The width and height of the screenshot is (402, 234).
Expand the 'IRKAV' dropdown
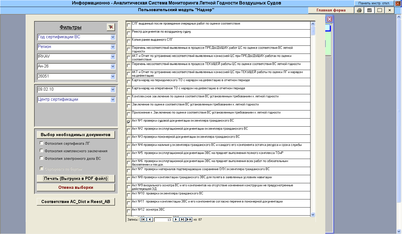(x=113, y=57)
